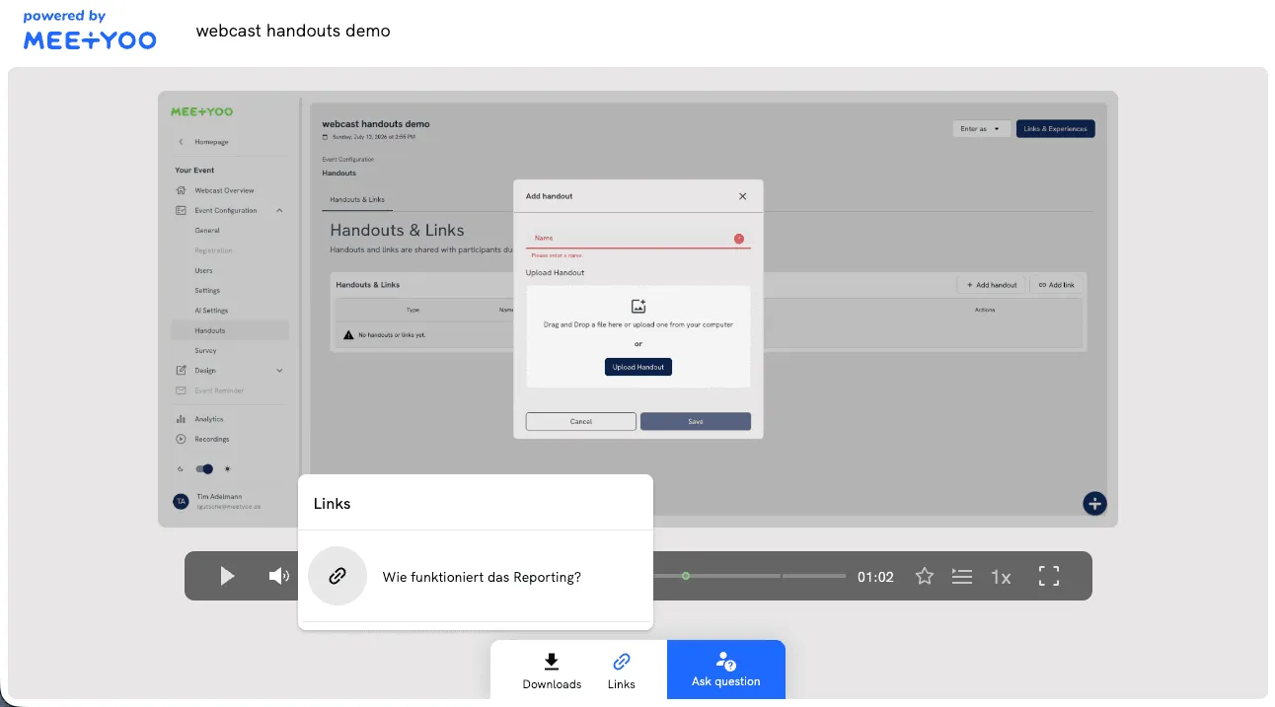Select the Links tab at bottom
This screenshot has height=707, width=1275.
coord(622,671)
